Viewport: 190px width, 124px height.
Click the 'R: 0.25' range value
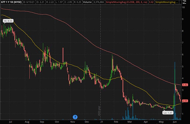[77, 2]
